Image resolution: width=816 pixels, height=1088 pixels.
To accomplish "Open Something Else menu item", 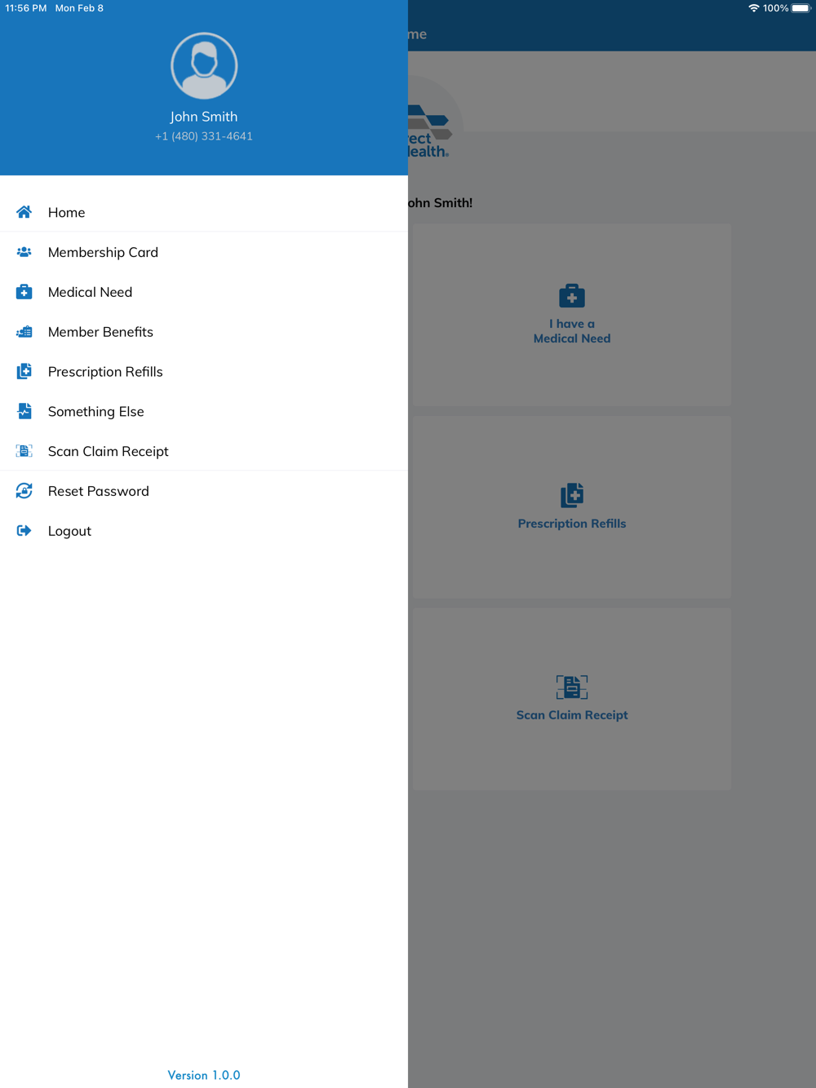I will (x=204, y=411).
